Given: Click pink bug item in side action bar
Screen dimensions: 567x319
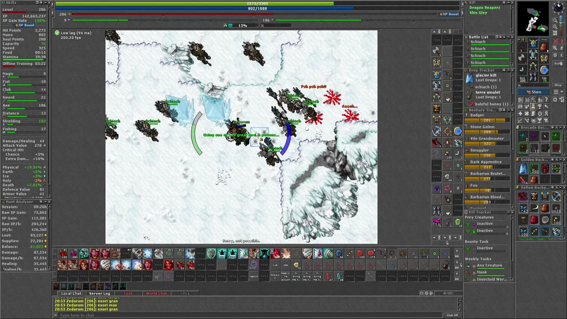Looking at the screenshot, I should pos(436,222).
